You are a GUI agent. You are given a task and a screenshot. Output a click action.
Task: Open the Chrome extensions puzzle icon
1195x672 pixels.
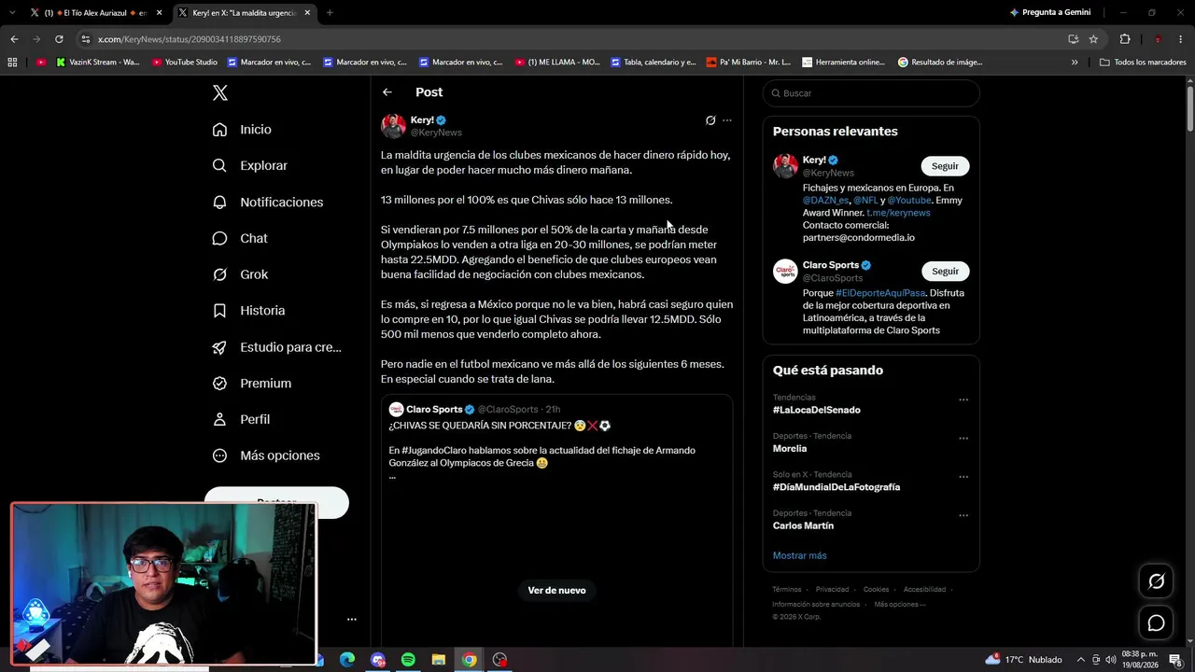click(1125, 39)
